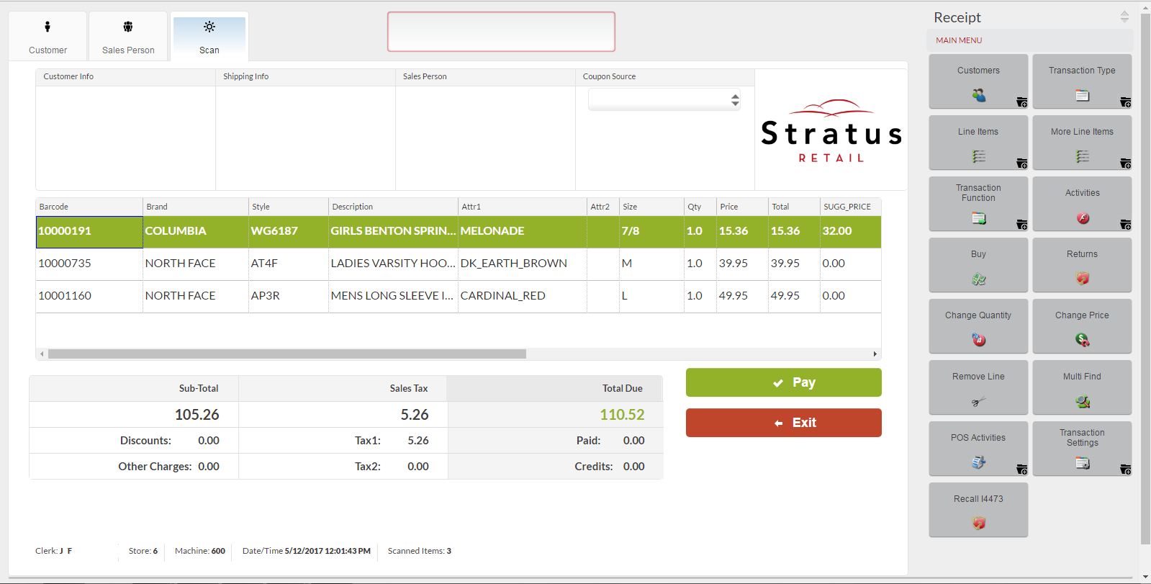Screen dimensions: 1151x584
Task: Expand the Coupon Source dropdown
Action: (x=734, y=99)
